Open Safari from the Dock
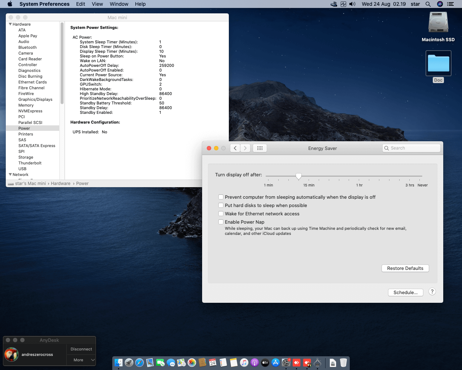The width and height of the screenshot is (462, 370). coord(139,362)
